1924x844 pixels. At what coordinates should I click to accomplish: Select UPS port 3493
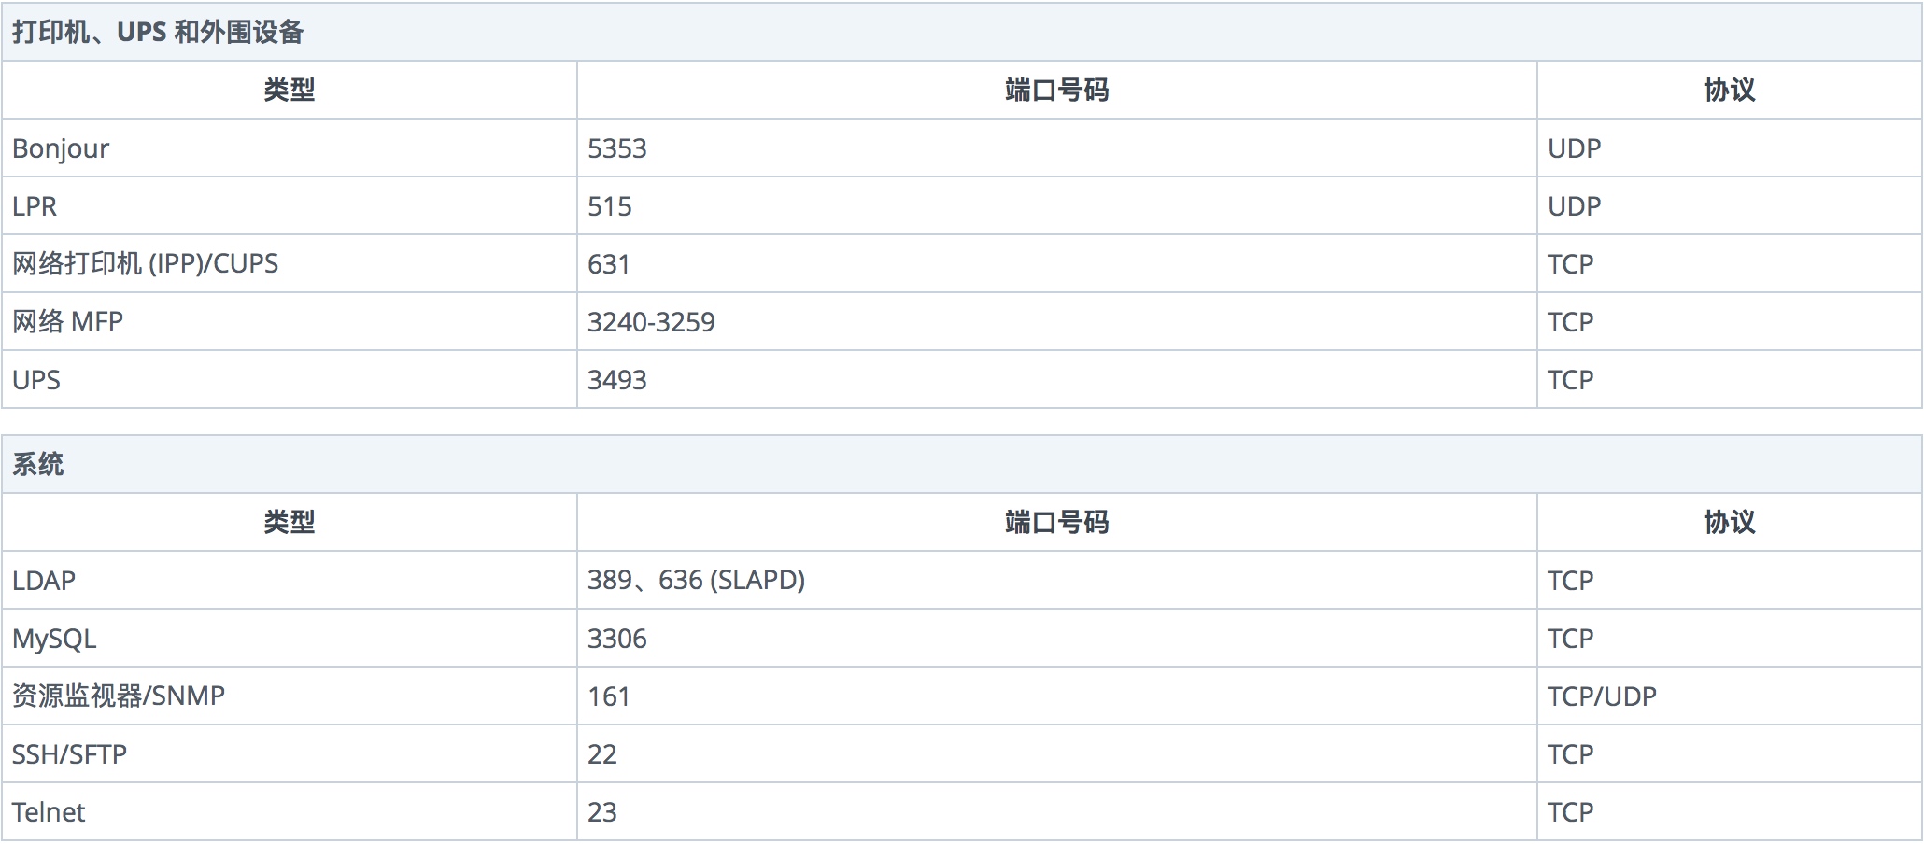point(617,380)
